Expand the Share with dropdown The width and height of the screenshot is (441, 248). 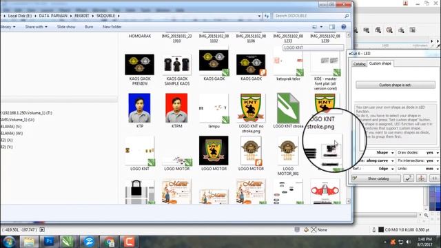(x=36, y=27)
